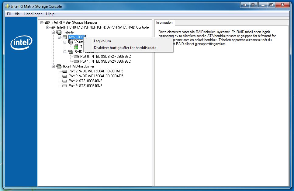Select Port 4: ST31000340NS
The height and width of the screenshot is (191, 294).
[x=85, y=81]
